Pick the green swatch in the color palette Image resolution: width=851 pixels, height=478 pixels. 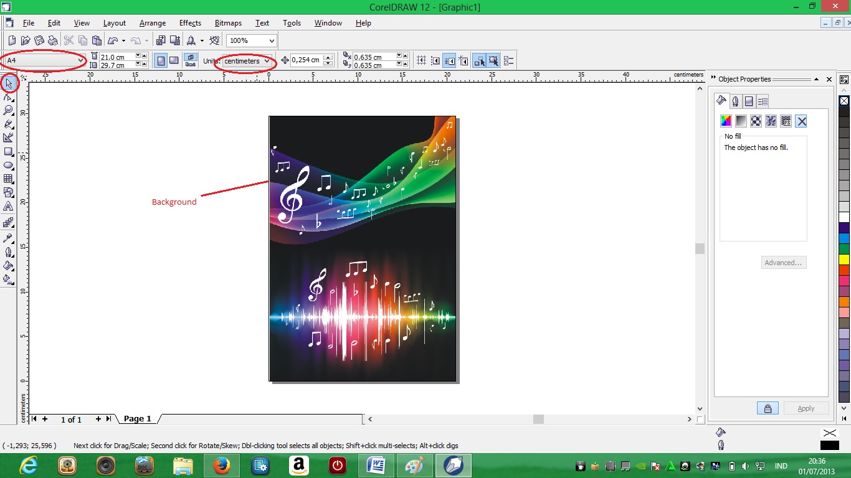[x=844, y=249]
